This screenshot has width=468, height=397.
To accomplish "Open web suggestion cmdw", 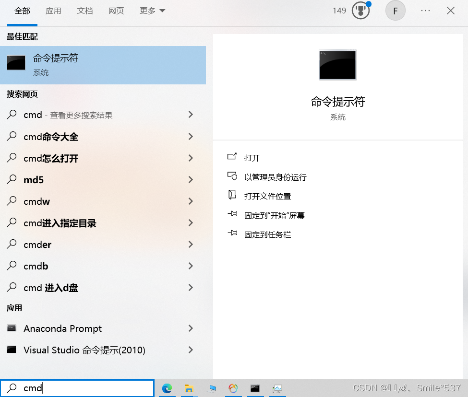I will pos(103,201).
